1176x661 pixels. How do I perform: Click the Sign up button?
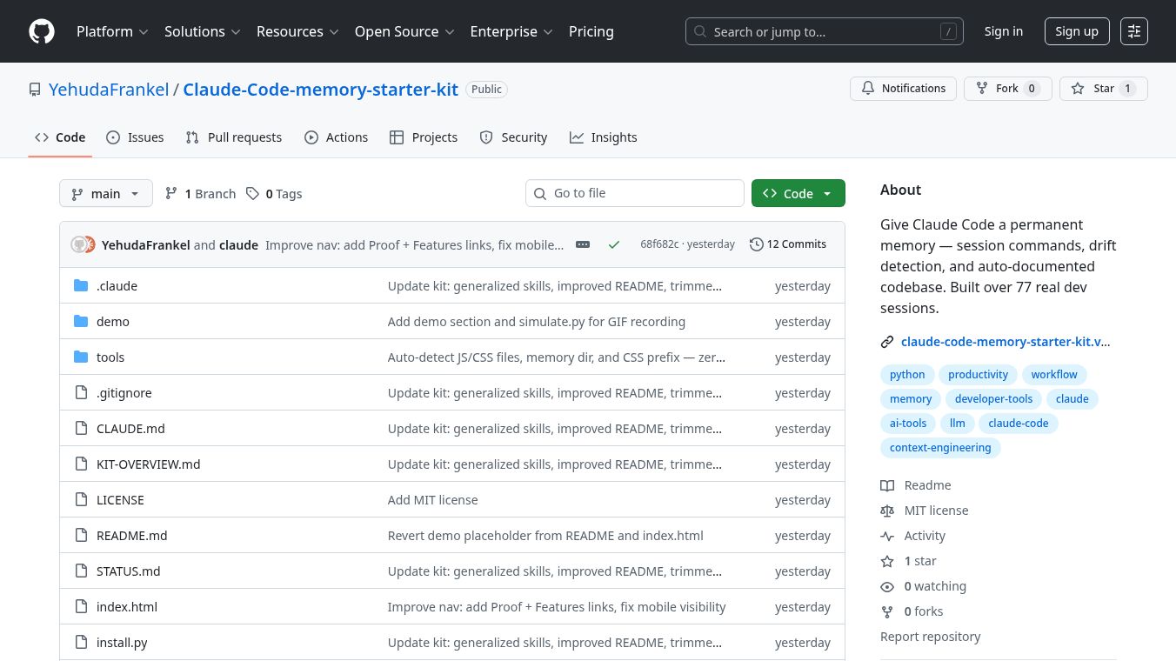[x=1076, y=31]
